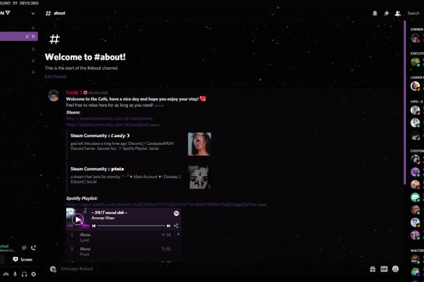Click the Candy username
This screenshot has height=282, width=424.
74,92
